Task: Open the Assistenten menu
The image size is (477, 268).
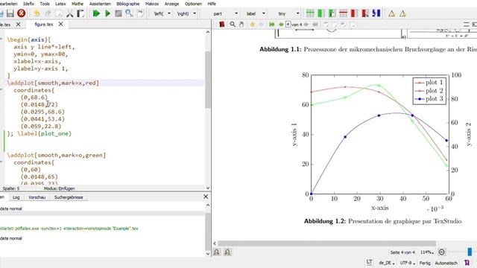Action: [100, 4]
